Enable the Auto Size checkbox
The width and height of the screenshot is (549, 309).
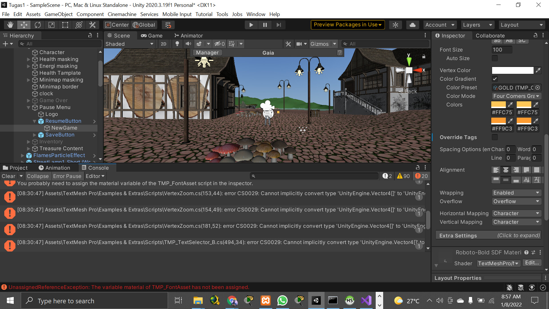[x=495, y=58]
